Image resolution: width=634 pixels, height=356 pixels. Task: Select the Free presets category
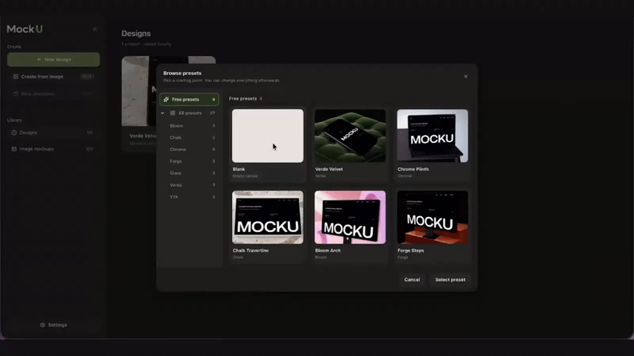tap(189, 99)
